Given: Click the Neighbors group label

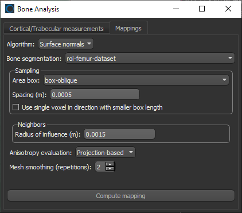Looking at the screenshot, I should point(32,125).
